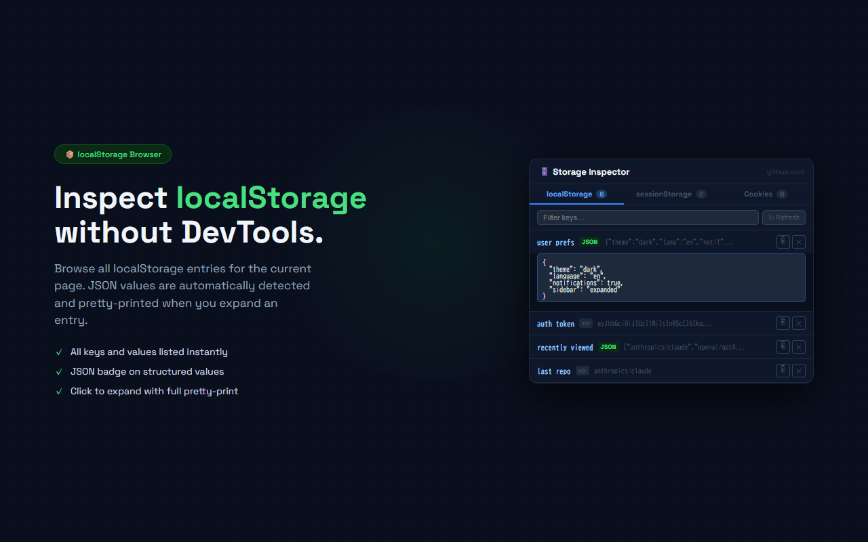868x542 pixels.
Task: Refresh the storage entries list
Action: [784, 217]
